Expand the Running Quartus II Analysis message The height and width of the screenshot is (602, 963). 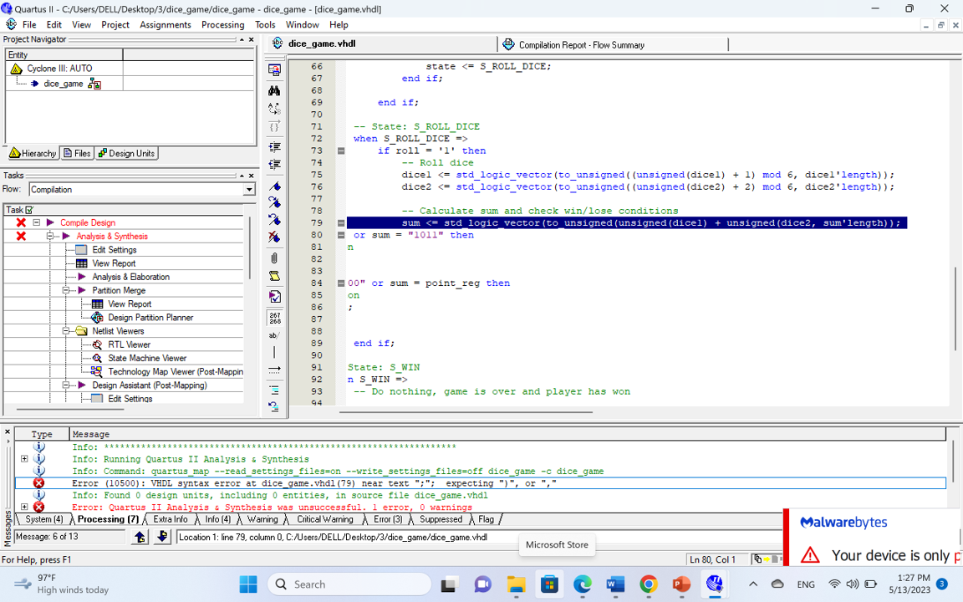[x=24, y=459]
